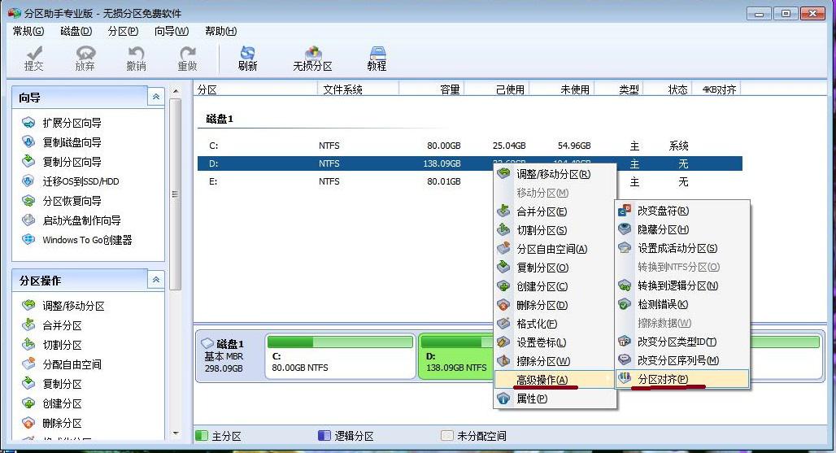Viewport: 836px width, 453px height.
Task: Select the C: partition row in the list
Action: [x=470, y=146]
